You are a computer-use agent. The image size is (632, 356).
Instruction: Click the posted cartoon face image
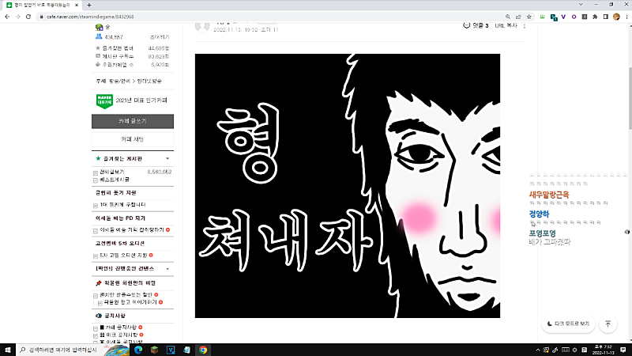click(348, 186)
